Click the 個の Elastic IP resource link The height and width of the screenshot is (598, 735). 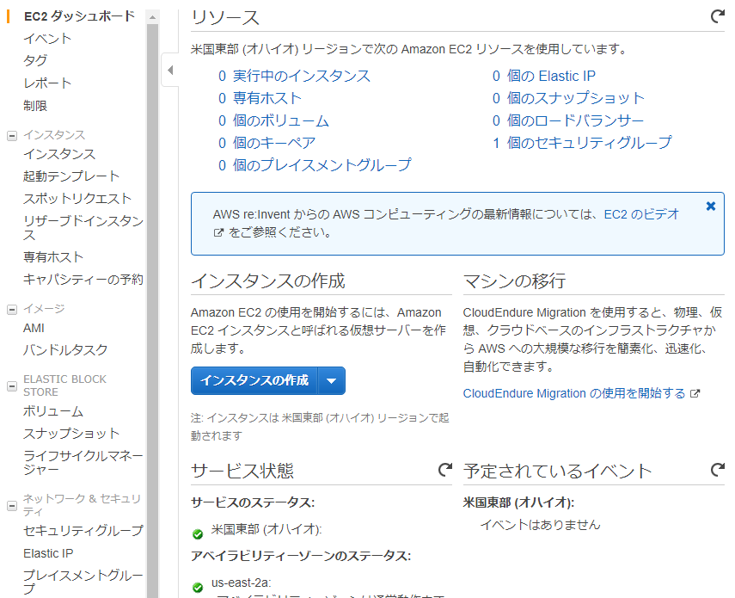(x=551, y=76)
